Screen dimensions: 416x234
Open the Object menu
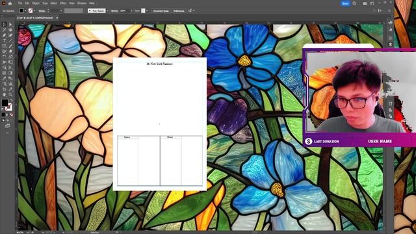click(x=36, y=3)
